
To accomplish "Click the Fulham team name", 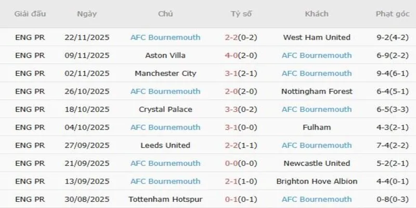I will coord(317,127).
